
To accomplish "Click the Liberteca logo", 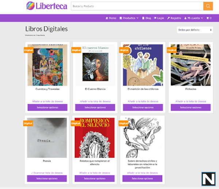I will [x=47, y=6].
